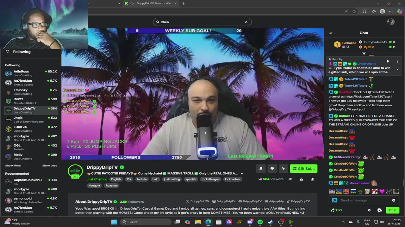Viewport: 405px width, 227px height.
Task: Select the fortnite tag
Action: (142, 179)
